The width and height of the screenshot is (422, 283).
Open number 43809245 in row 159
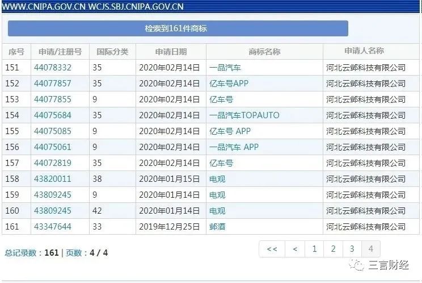tap(53, 194)
